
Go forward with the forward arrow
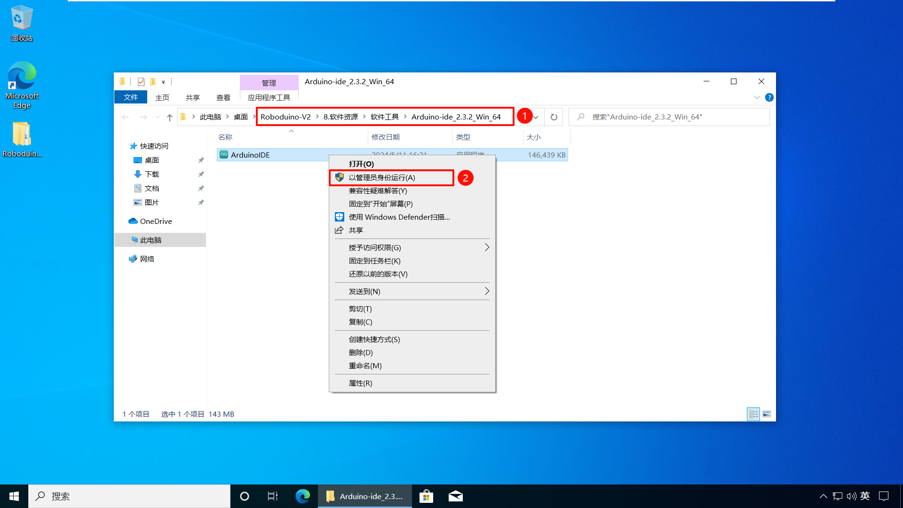143,117
